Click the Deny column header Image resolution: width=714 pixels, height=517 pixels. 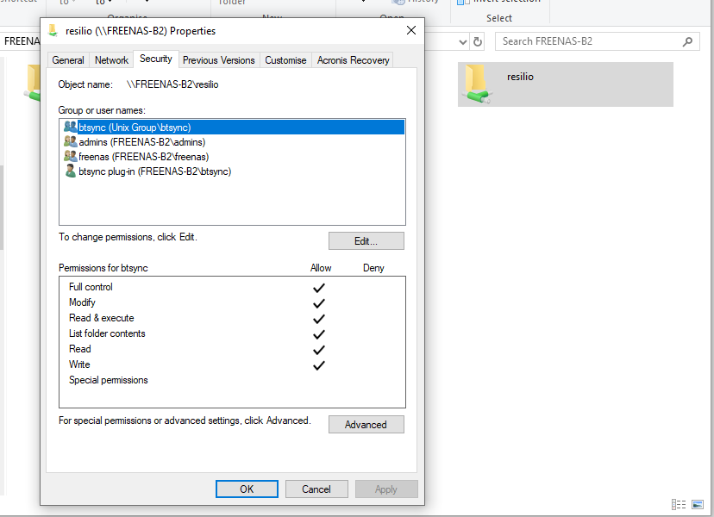[x=373, y=268]
